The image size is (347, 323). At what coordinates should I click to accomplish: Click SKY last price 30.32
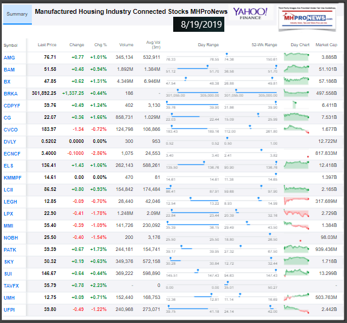click(50, 261)
